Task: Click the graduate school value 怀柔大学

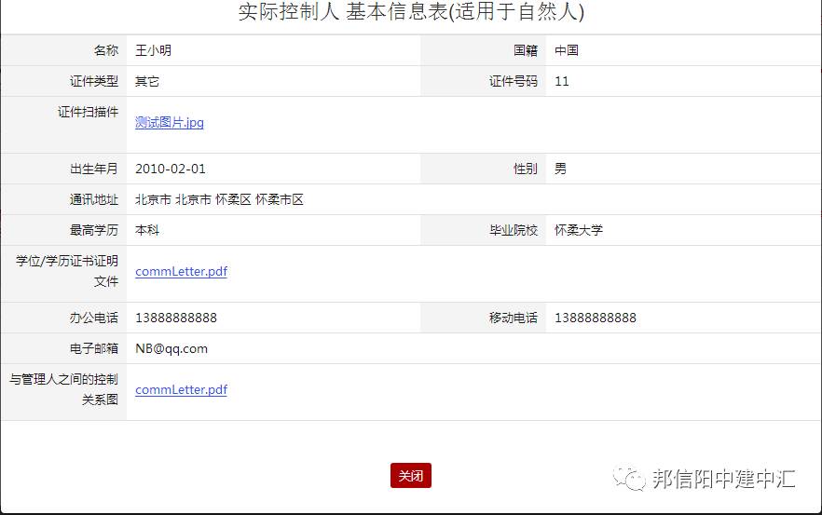Action: [x=578, y=230]
